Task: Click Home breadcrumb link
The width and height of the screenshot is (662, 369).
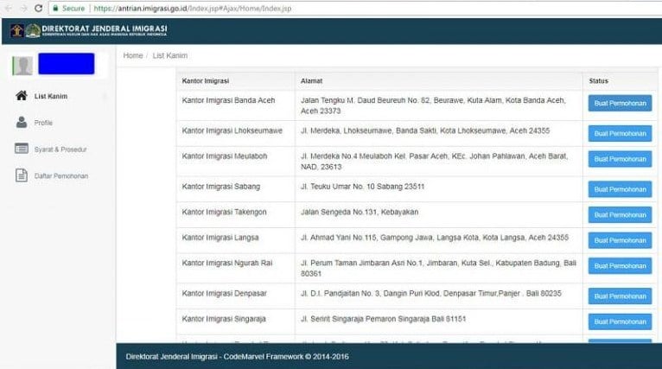Action: [x=133, y=55]
